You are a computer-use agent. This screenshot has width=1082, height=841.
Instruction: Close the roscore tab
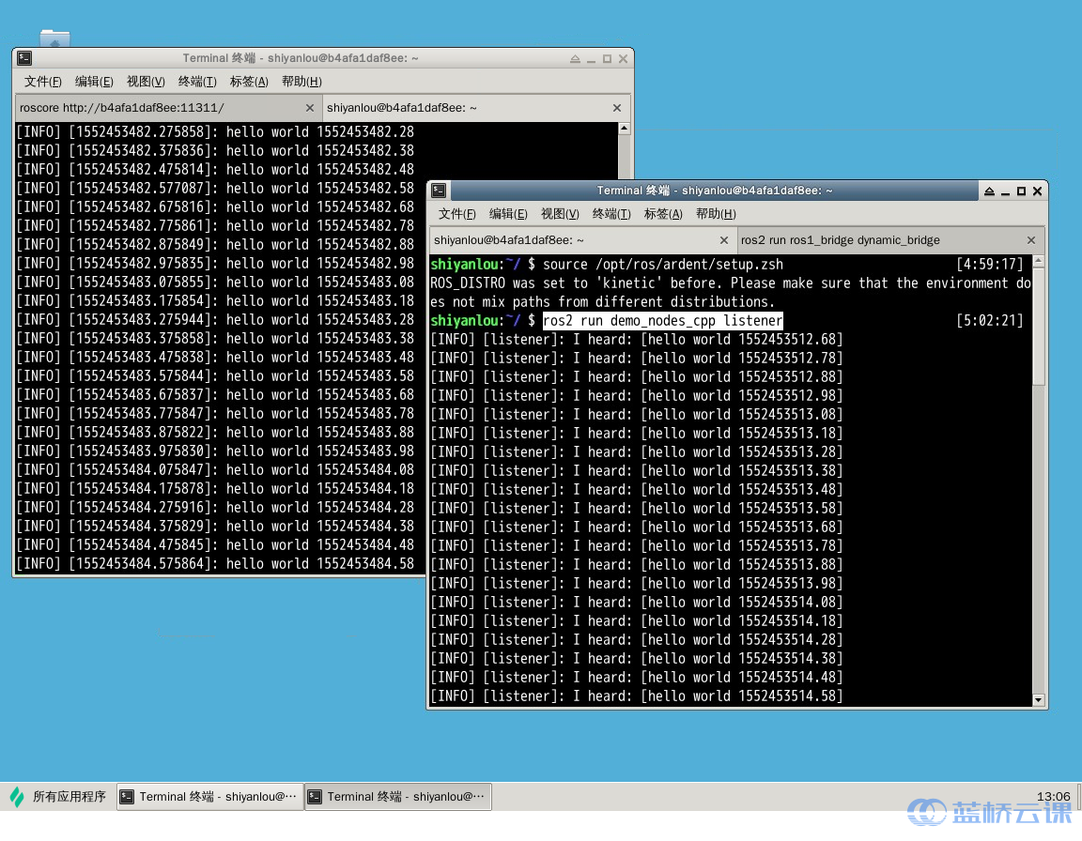[x=310, y=108]
